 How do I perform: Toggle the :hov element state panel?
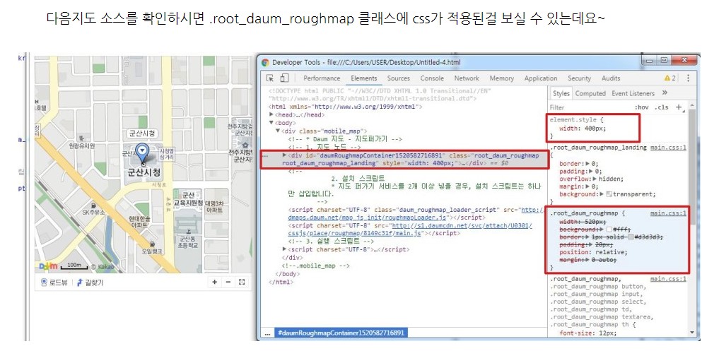pos(642,107)
